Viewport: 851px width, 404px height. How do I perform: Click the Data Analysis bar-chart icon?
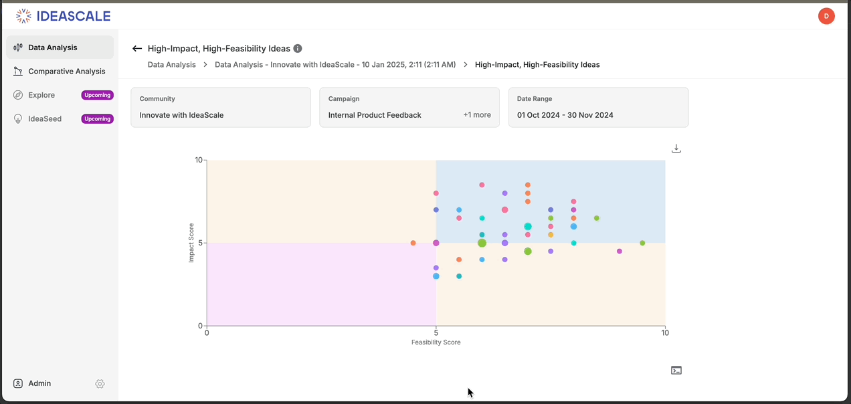click(x=18, y=47)
